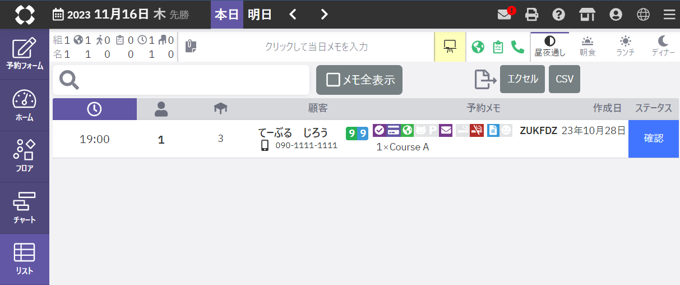Open the チャート chart view

pyautogui.click(x=25, y=208)
